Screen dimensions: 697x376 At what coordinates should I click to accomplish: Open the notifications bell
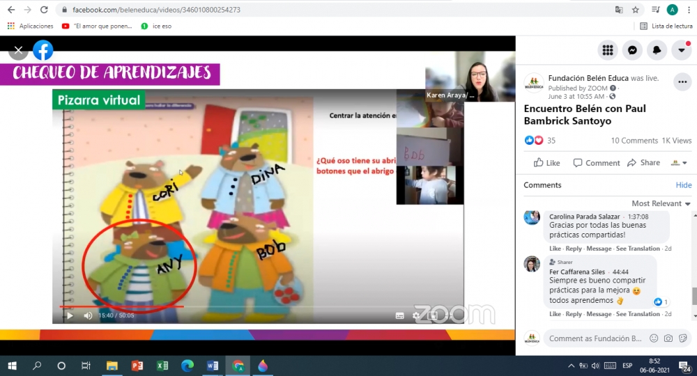click(657, 50)
